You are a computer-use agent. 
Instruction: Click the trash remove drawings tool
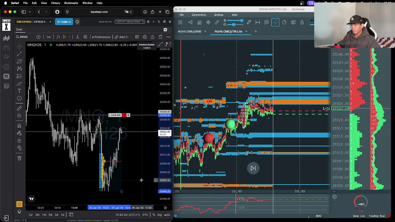click(19, 158)
